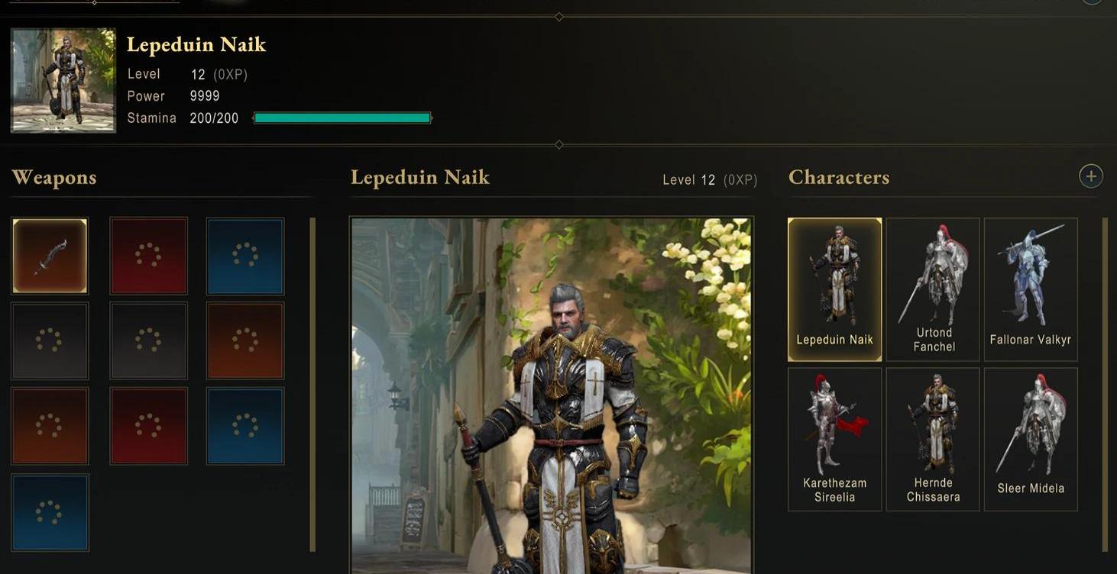
Task: Click the highlighted Lepeduin Naik character card
Action: (834, 289)
